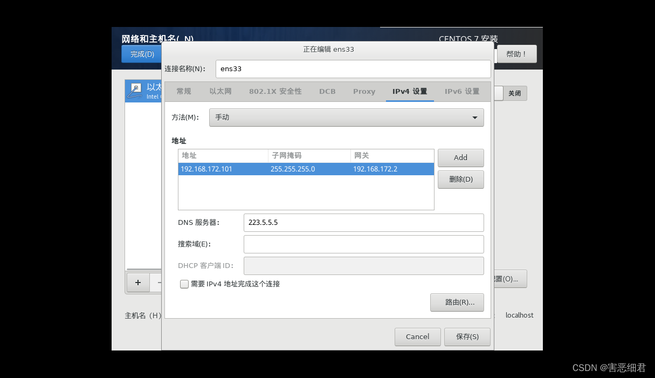The width and height of the screenshot is (655, 378).
Task: Select the address cell 192.168.172.101
Action: pyautogui.click(x=223, y=169)
